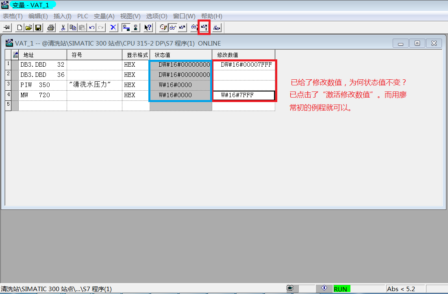The image size is (448, 294).
Task: Click the activate modify values icon
Action: [x=204, y=28]
